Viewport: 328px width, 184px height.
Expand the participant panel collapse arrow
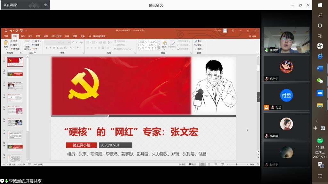tap(259, 97)
